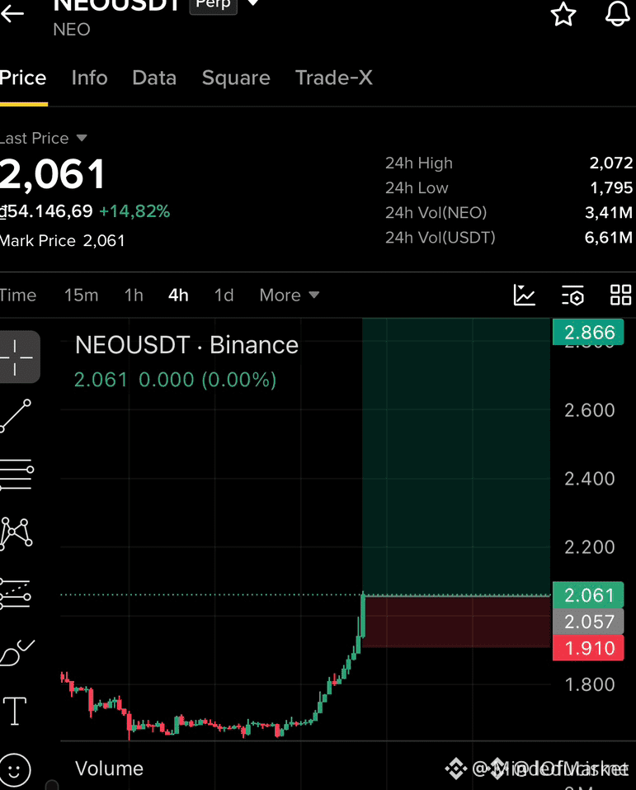Click the 24h Low value 1,795
Viewport: 636px width, 790px height.
point(611,187)
